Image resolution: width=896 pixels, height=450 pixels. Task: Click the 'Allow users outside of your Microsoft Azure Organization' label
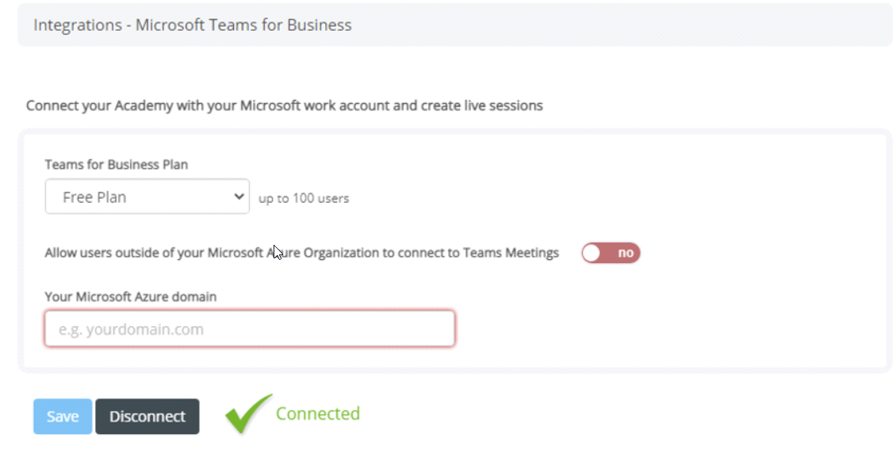click(302, 253)
